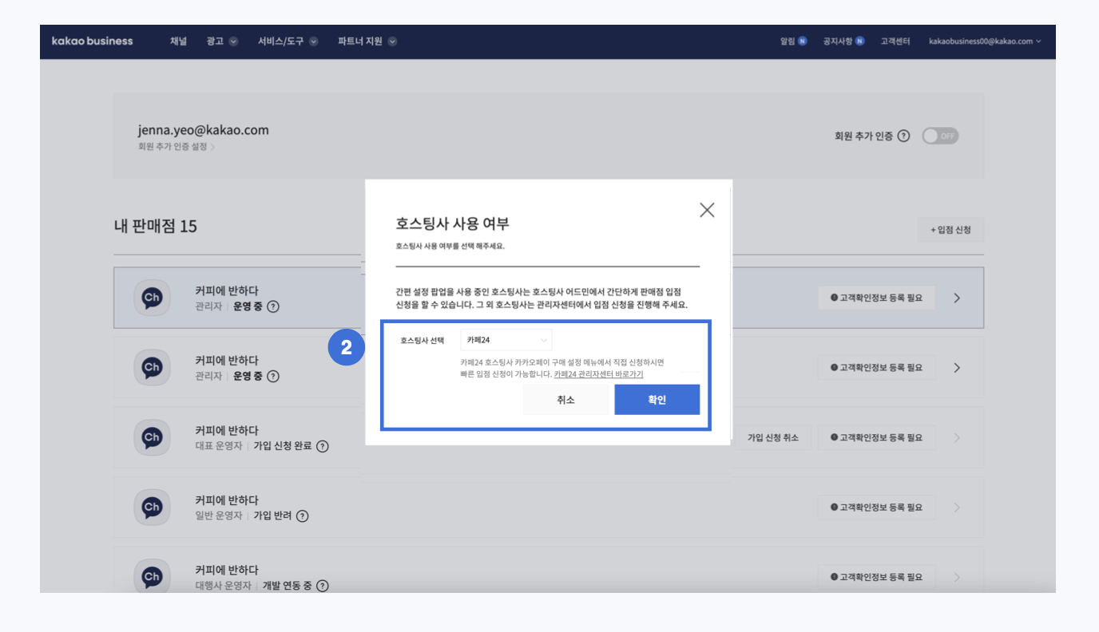1099x632 pixels.
Task: Open kakaobusiness00@kakao.com account dropdown
Action: tap(985, 41)
